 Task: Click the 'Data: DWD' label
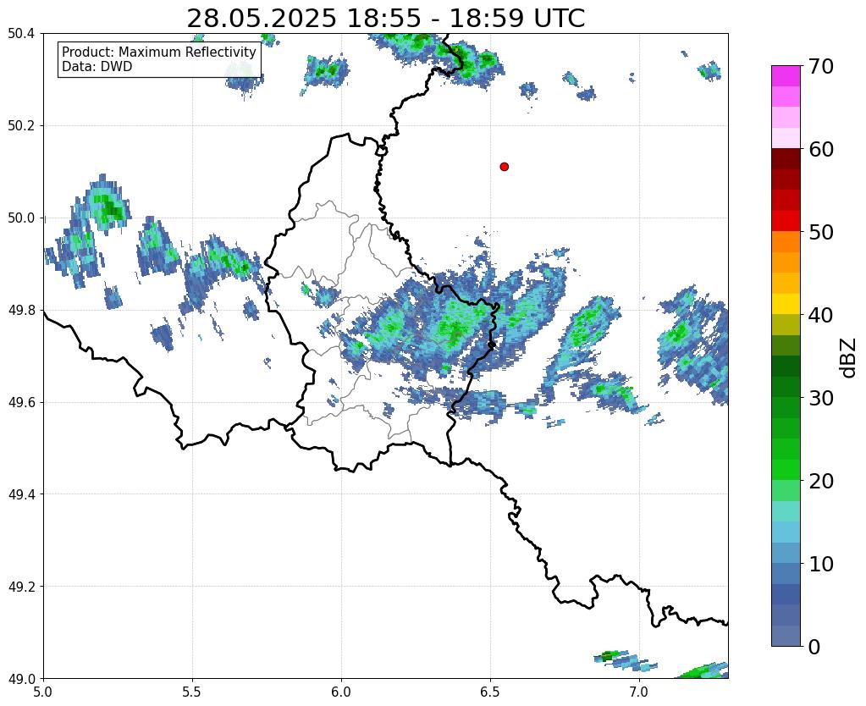pyautogui.click(x=97, y=66)
